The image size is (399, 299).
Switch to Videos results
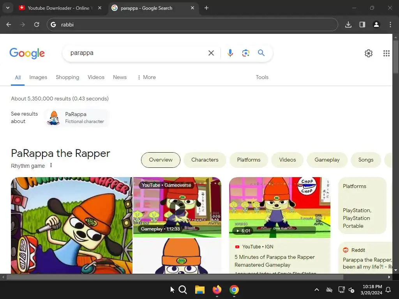[x=96, y=77]
